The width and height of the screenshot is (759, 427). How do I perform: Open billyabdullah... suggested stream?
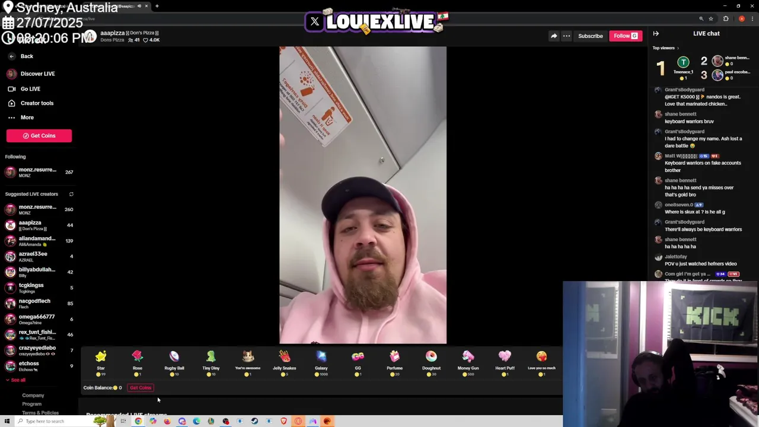[39, 272]
